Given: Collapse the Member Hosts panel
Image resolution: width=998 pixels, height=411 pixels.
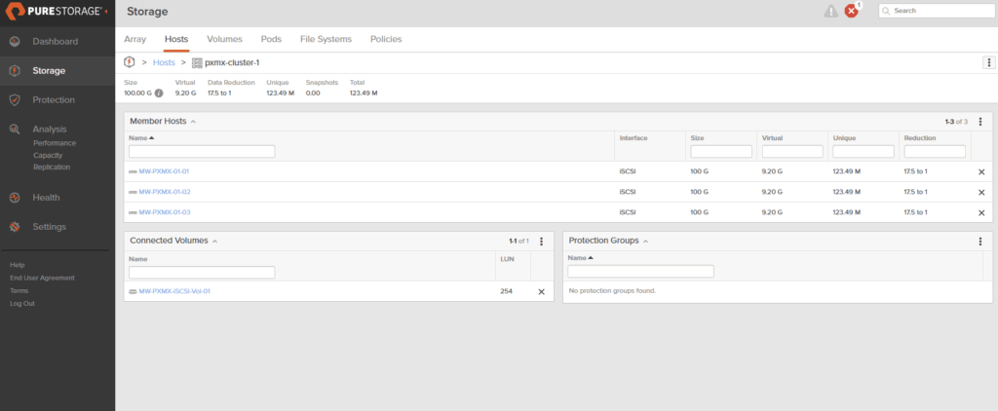Looking at the screenshot, I should [193, 122].
